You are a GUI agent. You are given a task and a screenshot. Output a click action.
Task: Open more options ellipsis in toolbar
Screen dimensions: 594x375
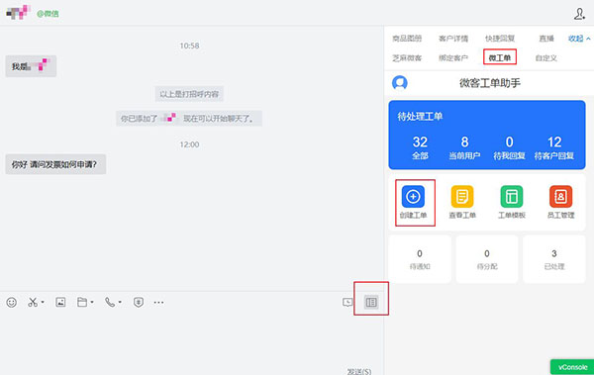[158, 302]
